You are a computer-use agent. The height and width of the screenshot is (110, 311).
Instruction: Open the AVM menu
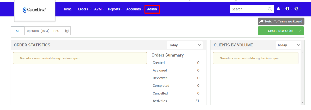[99, 9]
